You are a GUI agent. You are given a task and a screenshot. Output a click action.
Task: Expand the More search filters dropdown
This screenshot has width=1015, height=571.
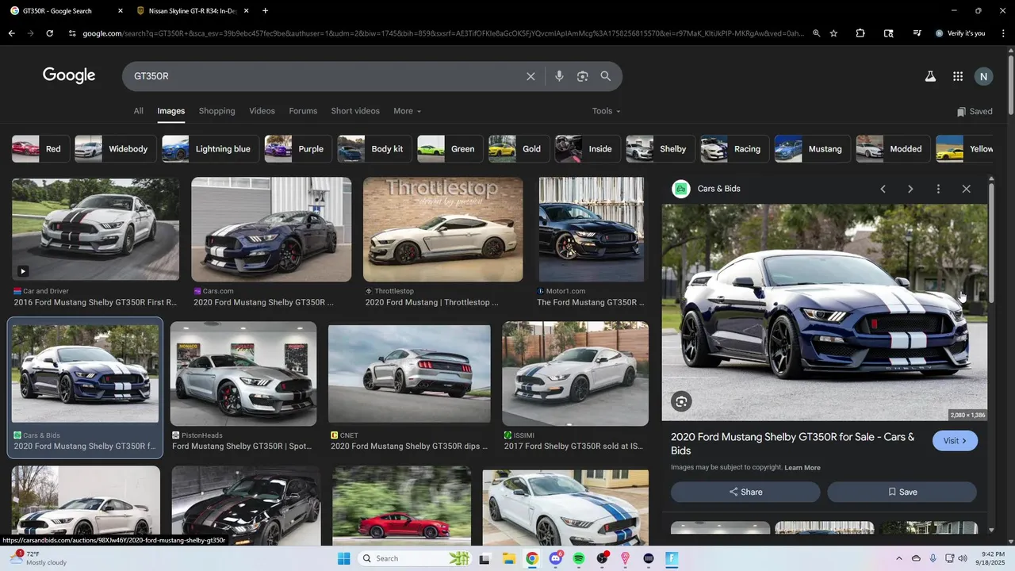tap(407, 111)
